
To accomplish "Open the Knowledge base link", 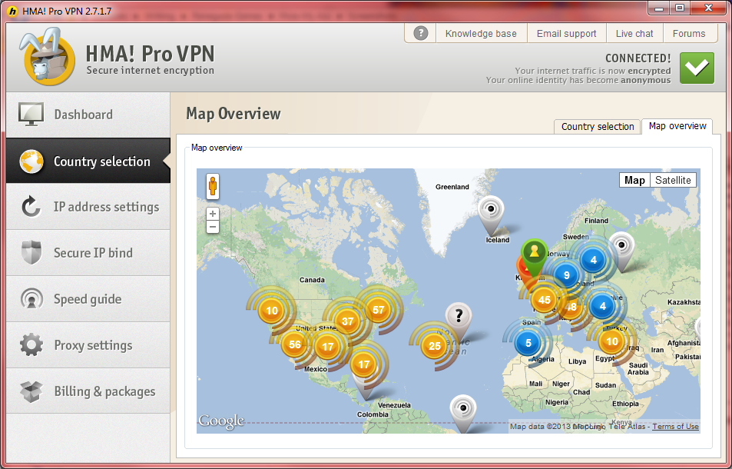I will point(481,34).
